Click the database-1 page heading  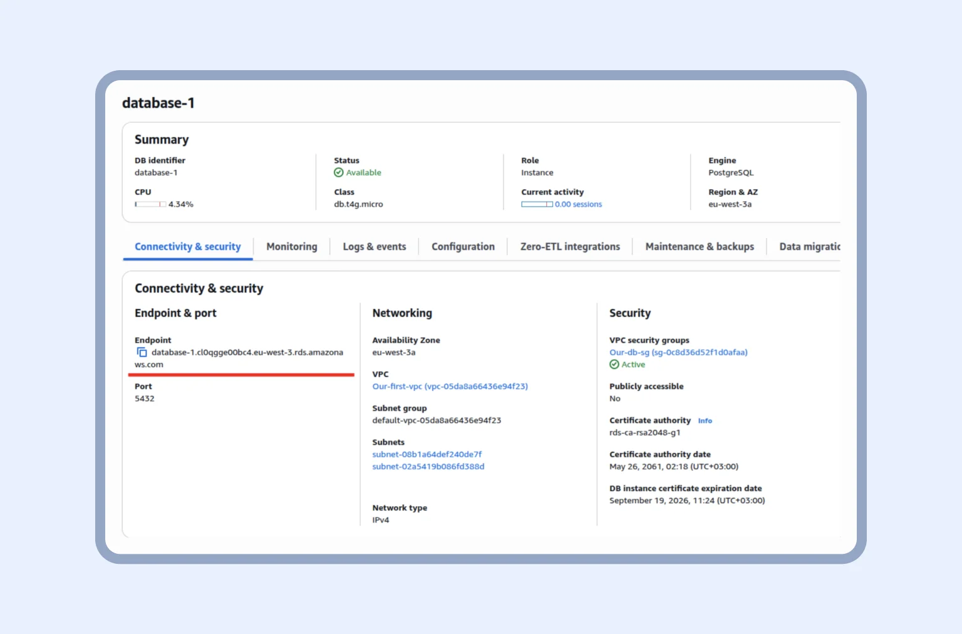click(158, 103)
